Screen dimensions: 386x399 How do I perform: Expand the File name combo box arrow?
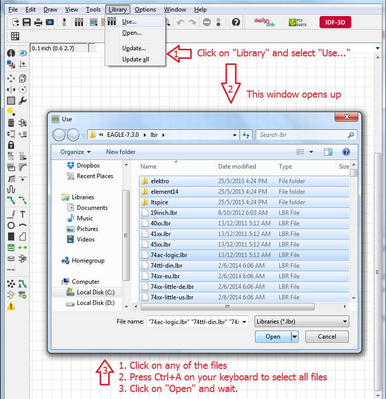click(244, 322)
